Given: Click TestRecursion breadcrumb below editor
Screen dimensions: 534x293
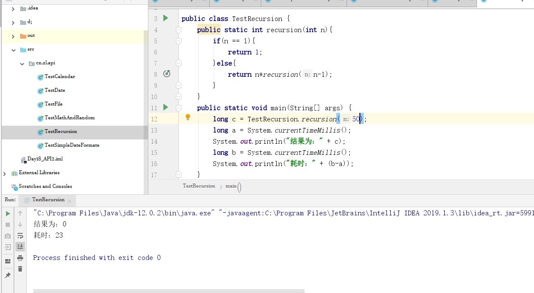Looking at the screenshot, I should point(199,186).
